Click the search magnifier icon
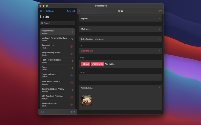This screenshot has height=125, width=201. (42, 23)
